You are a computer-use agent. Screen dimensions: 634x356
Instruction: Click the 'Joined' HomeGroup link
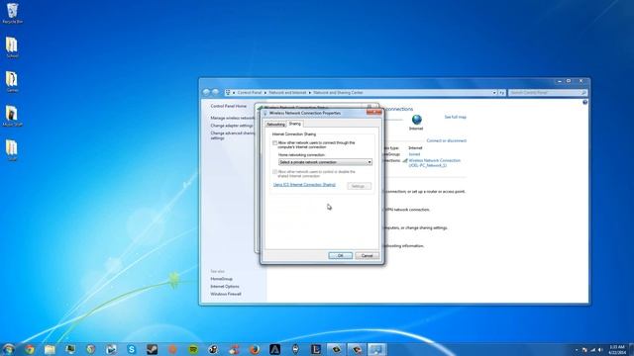point(414,154)
